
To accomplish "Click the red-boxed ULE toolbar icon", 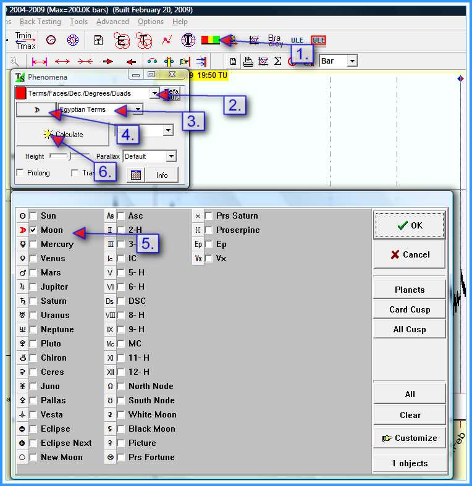I will coord(318,40).
